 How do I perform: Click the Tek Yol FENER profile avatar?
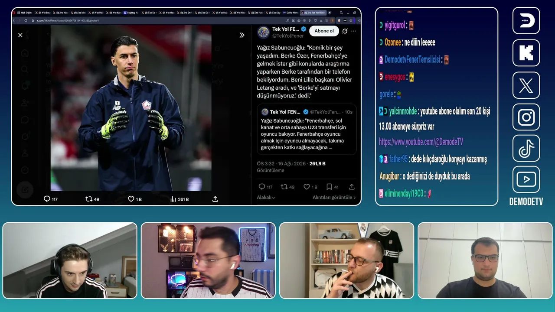pyautogui.click(x=264, y=32)
